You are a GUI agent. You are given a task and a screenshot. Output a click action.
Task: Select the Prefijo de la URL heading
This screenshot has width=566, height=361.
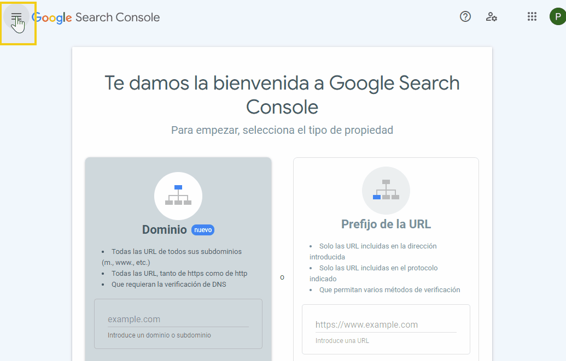386,224
